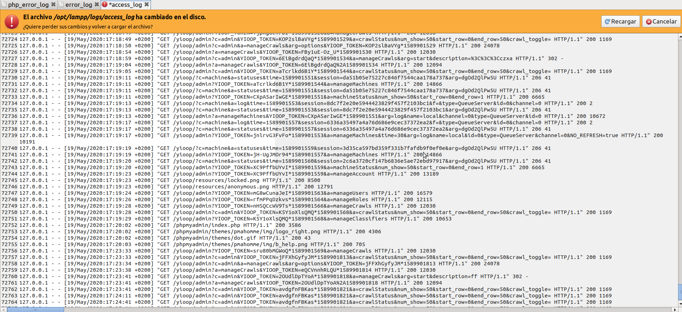Click the file icon on php_error_log tab
Viewport: 682px width, 312px height.
tap(4, 5)
